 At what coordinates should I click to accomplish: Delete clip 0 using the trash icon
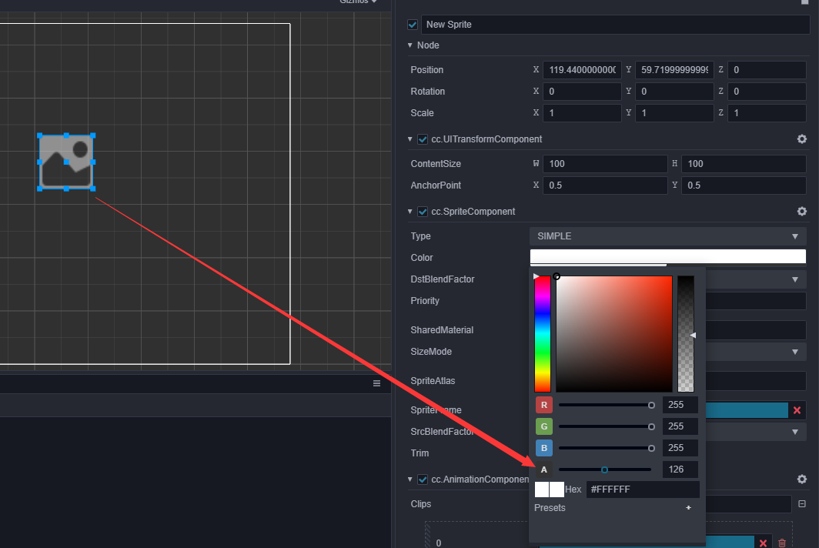[782, 543]
